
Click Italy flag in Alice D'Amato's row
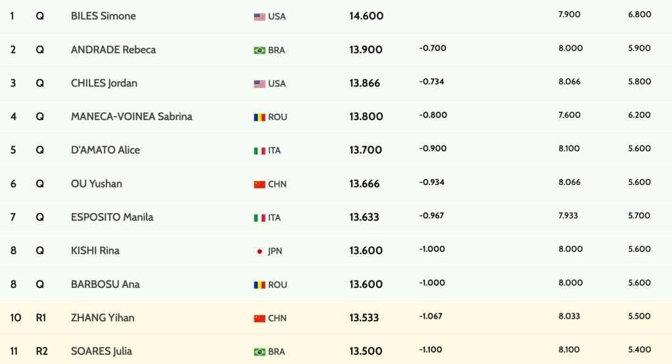coord(260,151)
